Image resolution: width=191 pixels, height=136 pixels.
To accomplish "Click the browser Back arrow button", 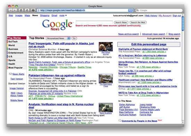I will (10, 10).
